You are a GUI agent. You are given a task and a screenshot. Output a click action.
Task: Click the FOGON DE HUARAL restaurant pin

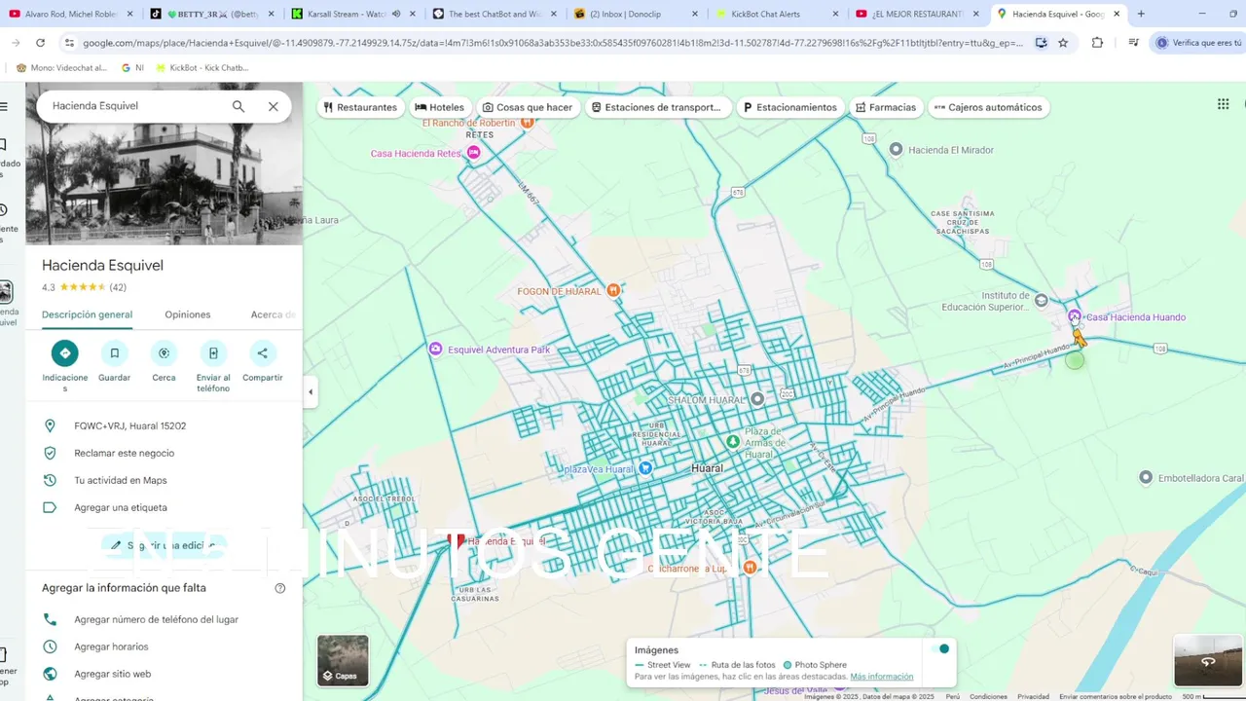click(x=613, y=290)
